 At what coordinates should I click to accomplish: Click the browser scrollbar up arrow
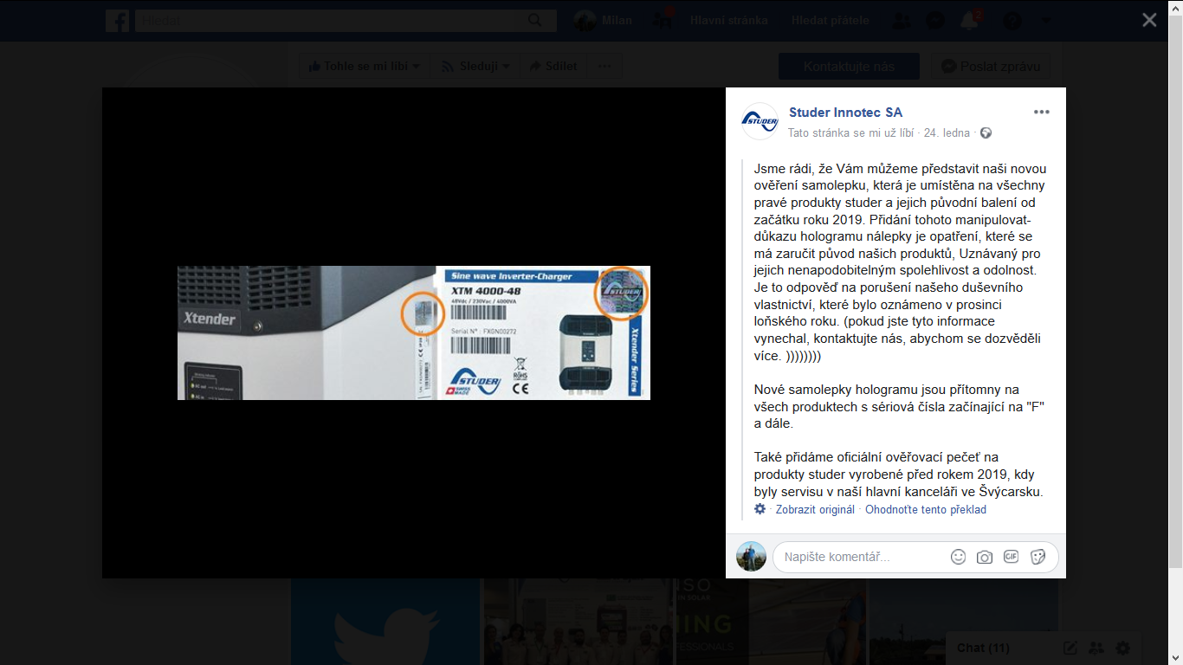(1175, 7)
